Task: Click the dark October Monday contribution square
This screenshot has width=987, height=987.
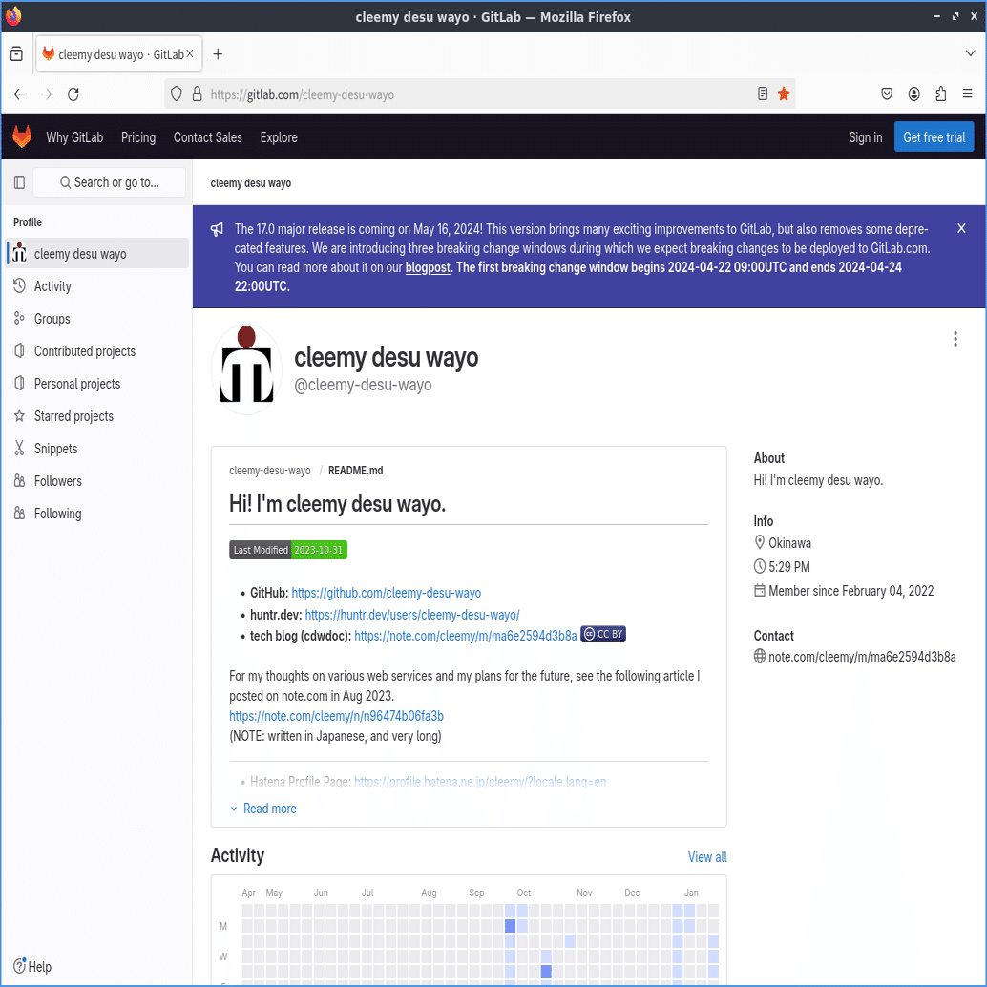Action: (510, 925)
